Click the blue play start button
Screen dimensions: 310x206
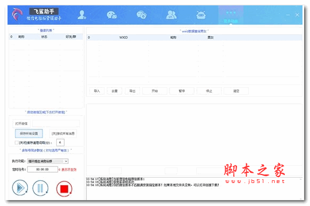tap(20, 188)
